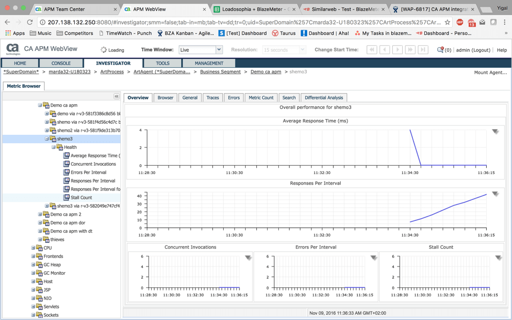
Task: Collapse the Health folder node
Action: 53,147
